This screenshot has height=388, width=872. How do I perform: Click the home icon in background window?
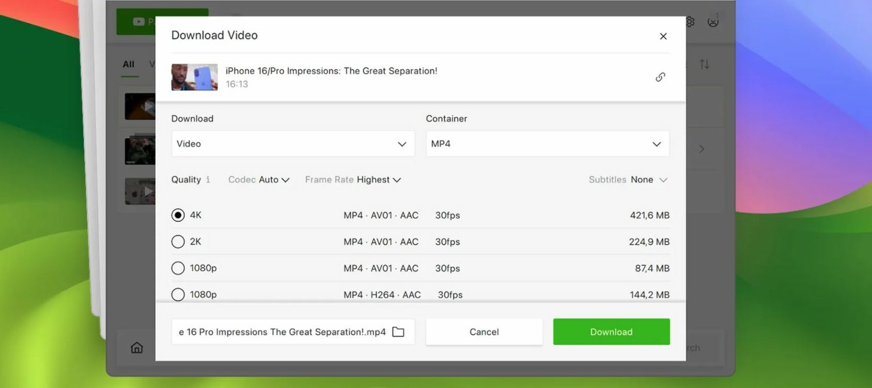[137, 348]
